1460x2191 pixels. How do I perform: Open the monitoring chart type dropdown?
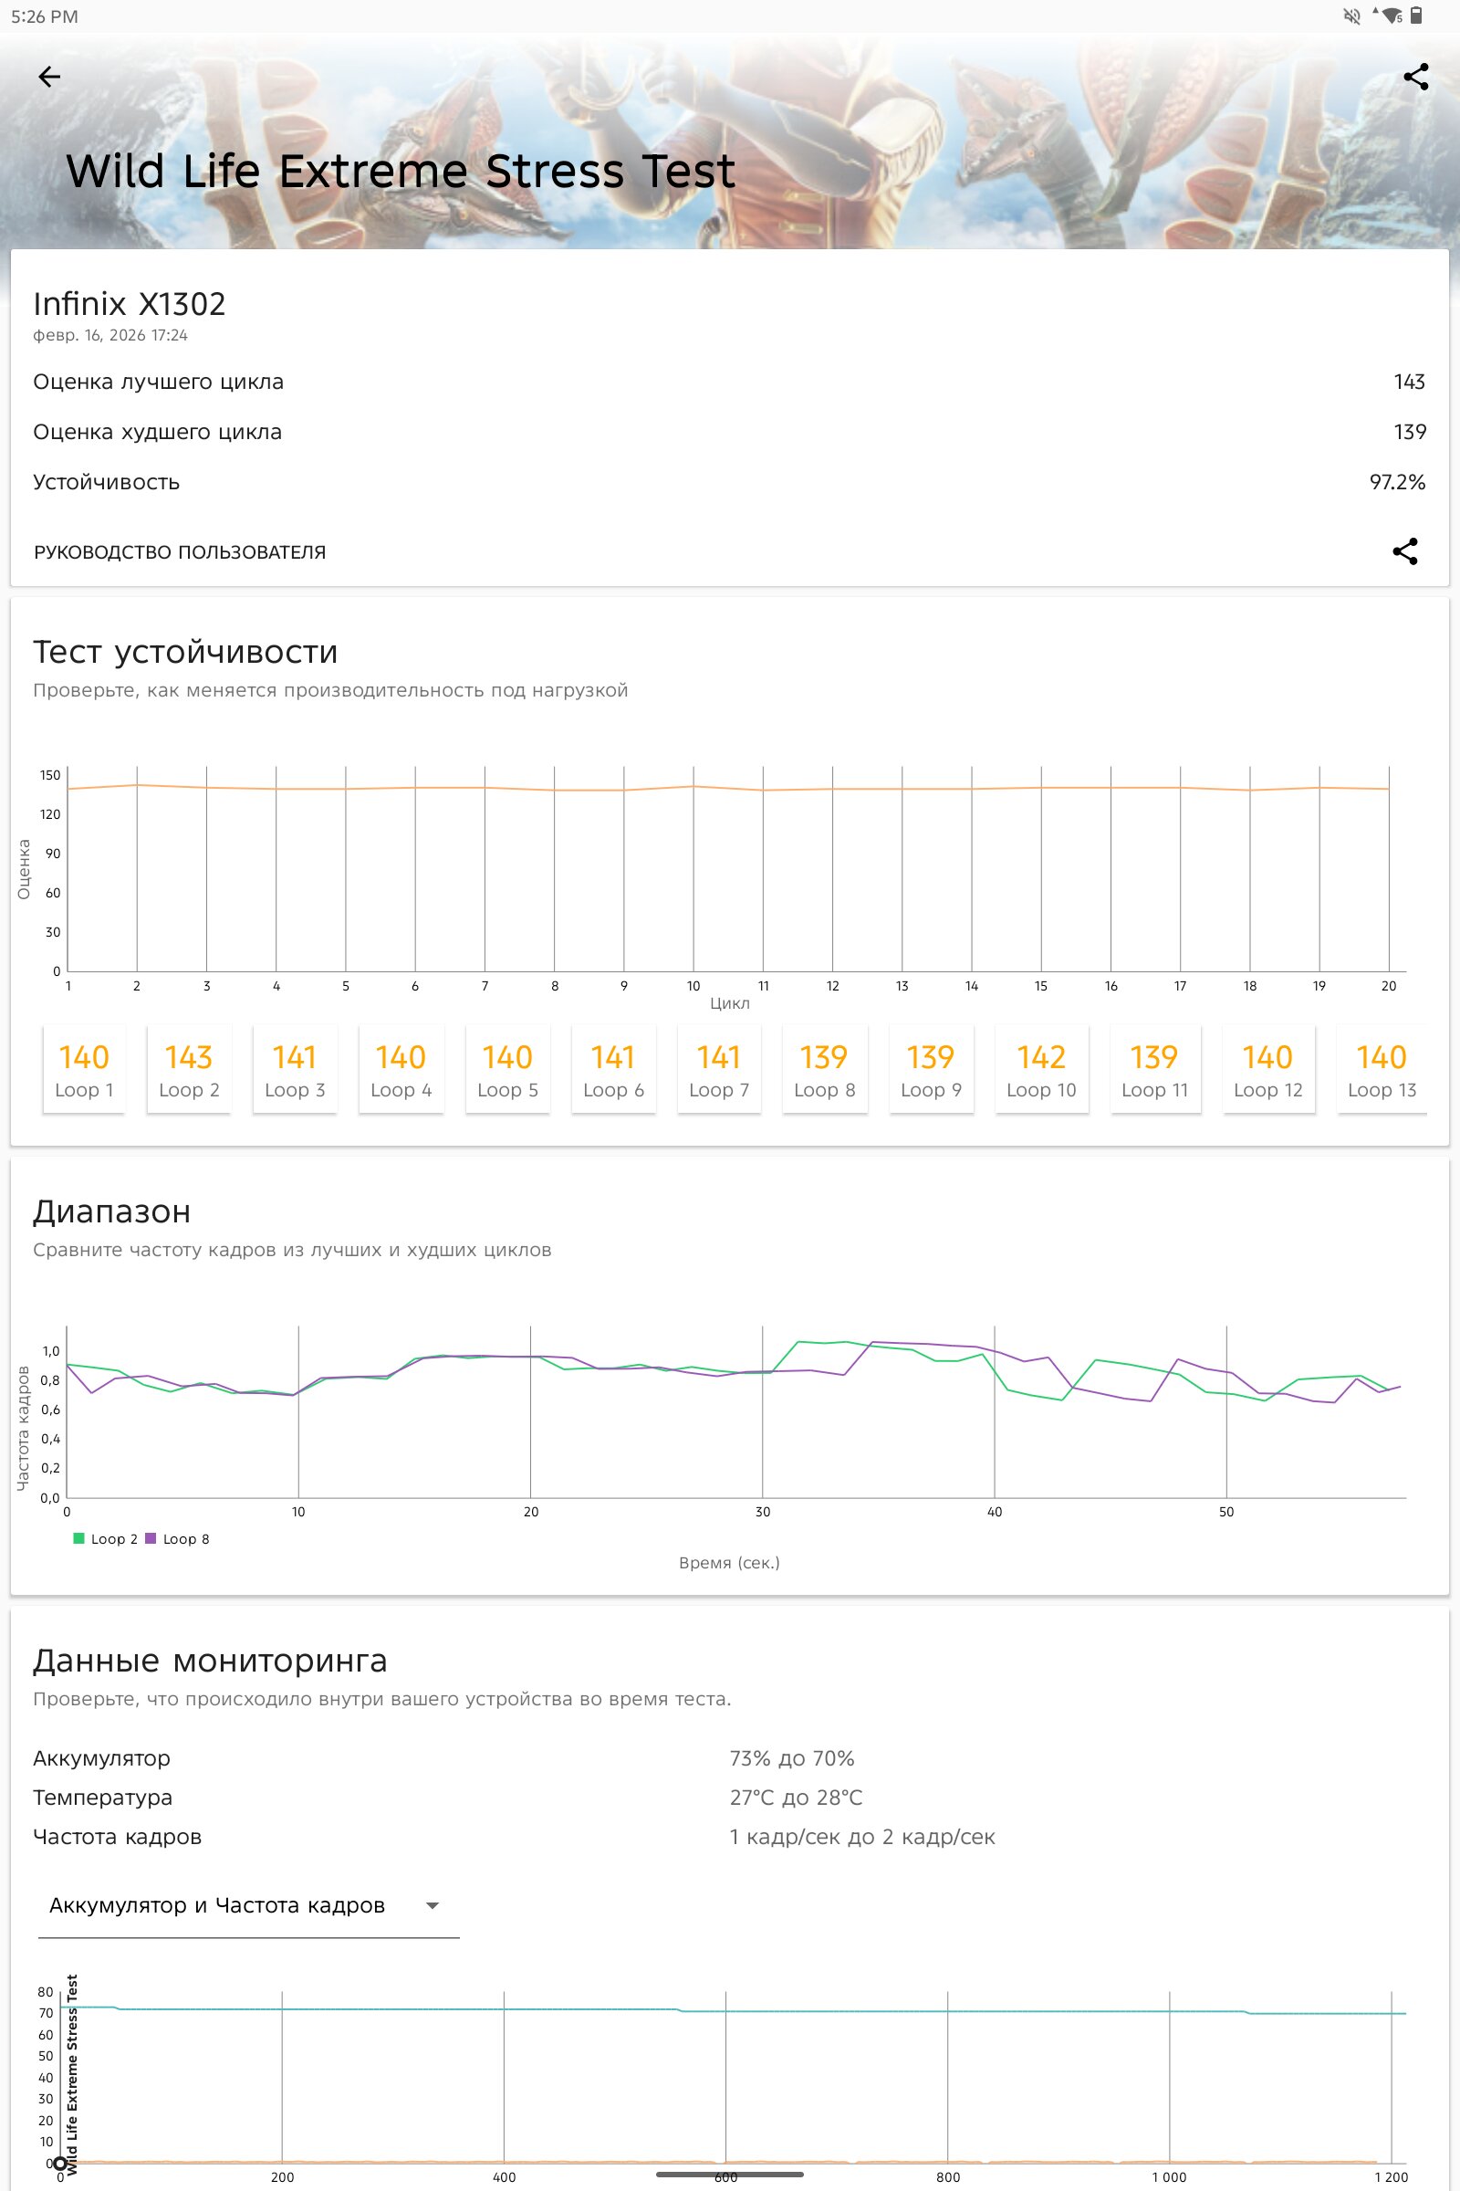pyautogui.click(x=247, y=1906)
